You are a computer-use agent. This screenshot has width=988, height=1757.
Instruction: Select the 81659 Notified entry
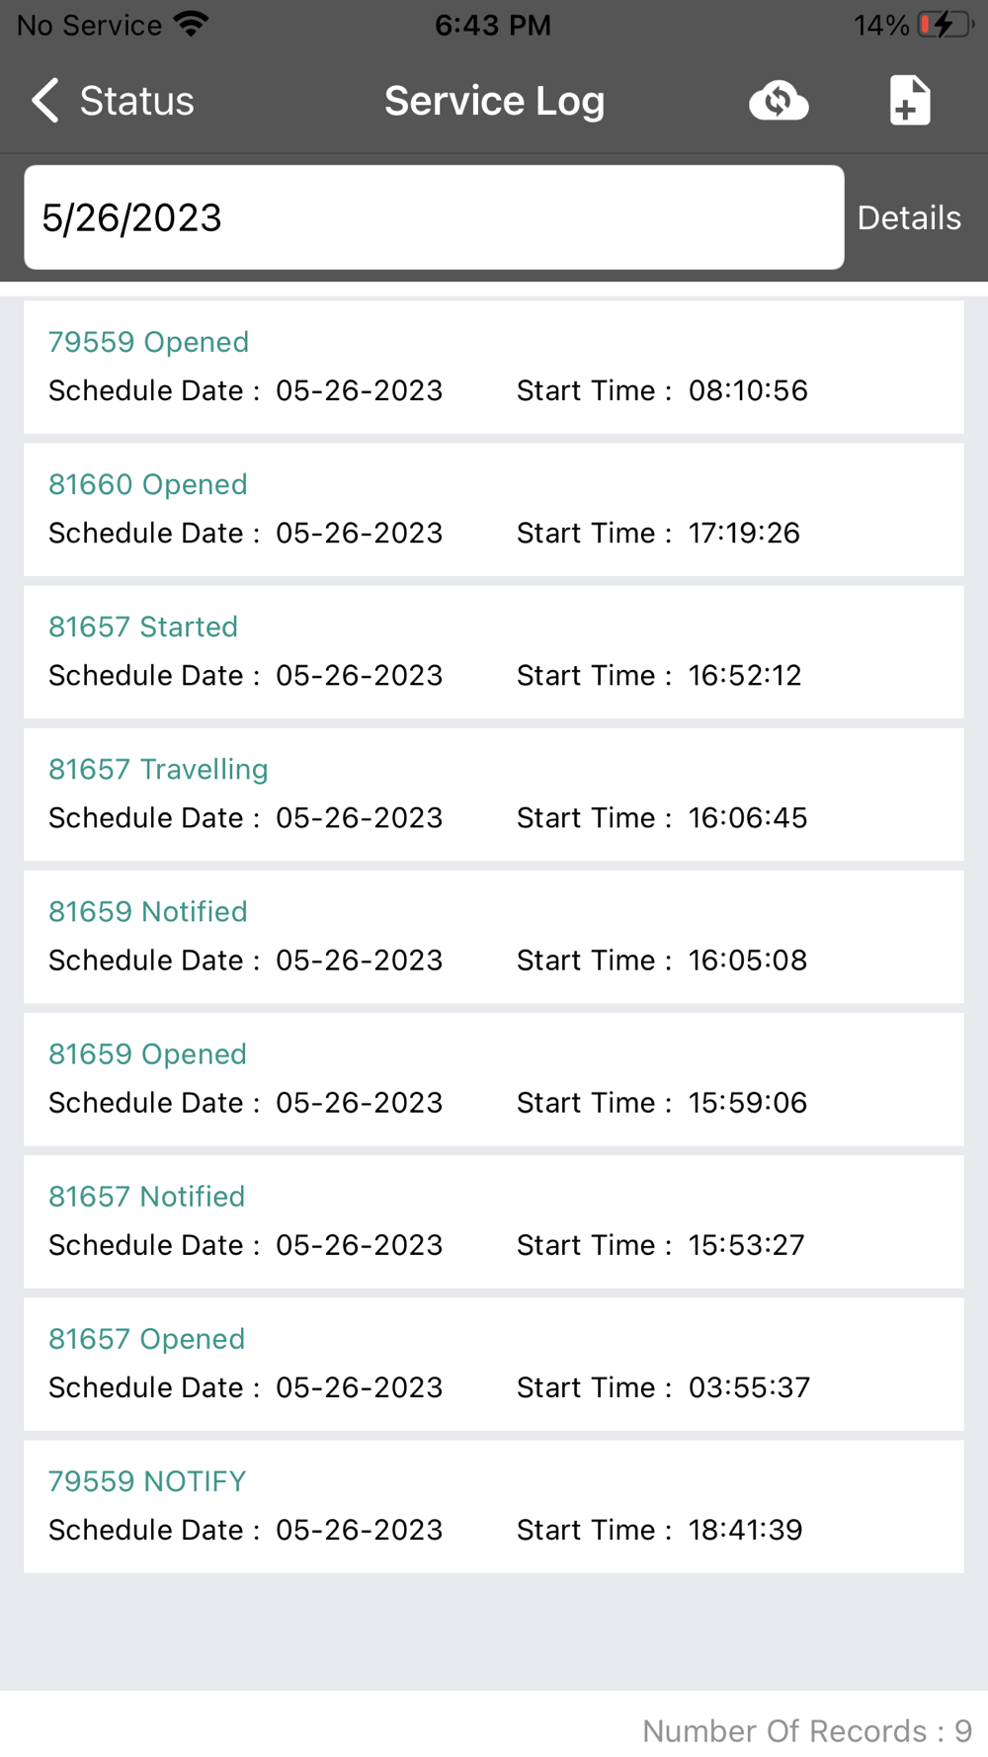click(x=493, y=936)
